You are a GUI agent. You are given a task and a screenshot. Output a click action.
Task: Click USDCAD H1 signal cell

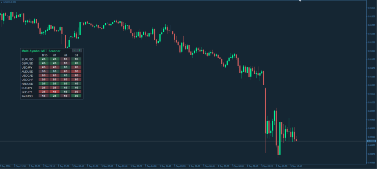pyautogui.click(x=54, y=75)
